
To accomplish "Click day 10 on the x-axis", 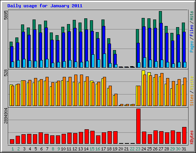I will coord(63,149).
